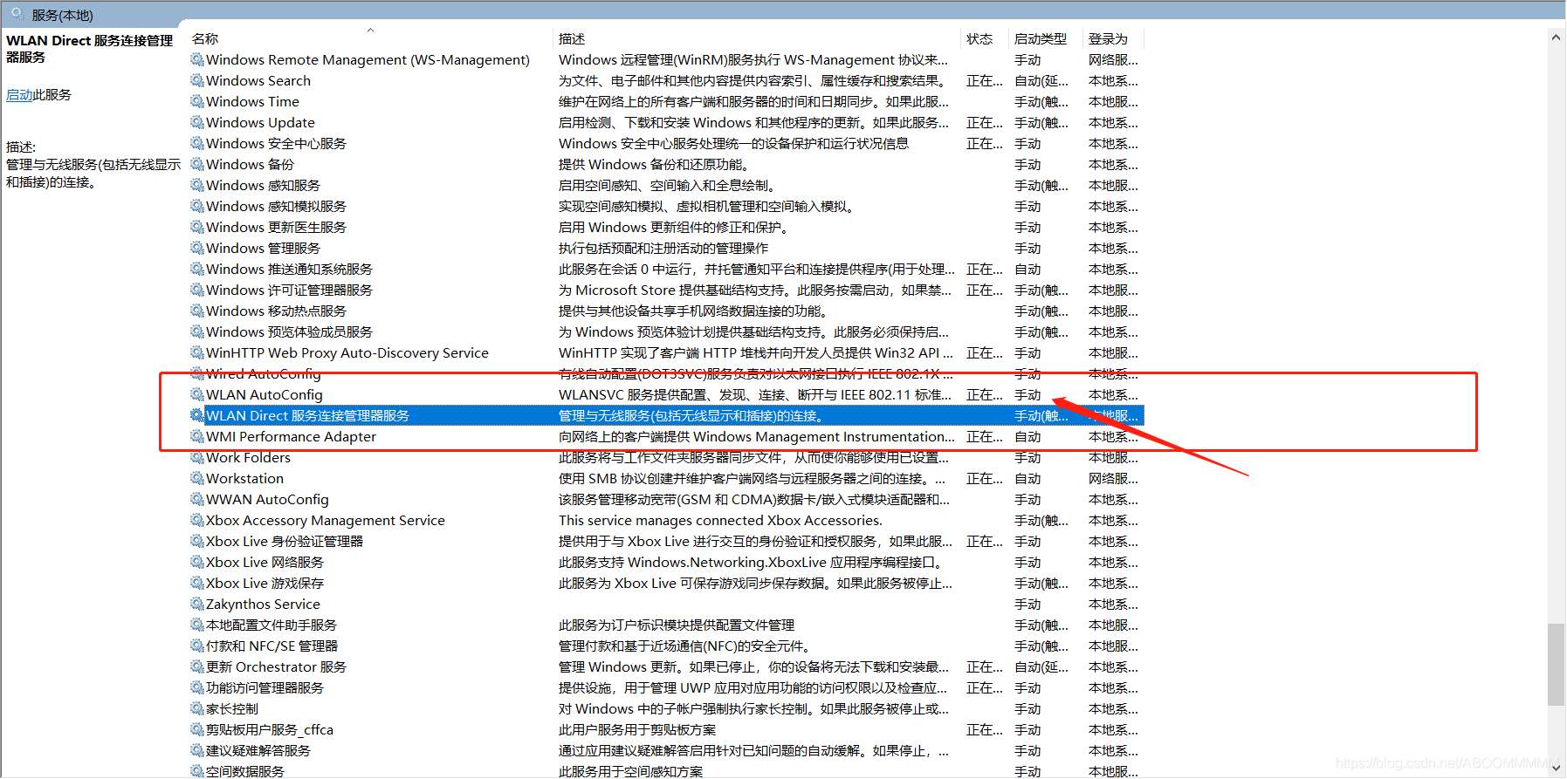The image size is (1567, 779).
Task: Select the Windows 推送通知系统服务 row
Action: tap(666, 269)
